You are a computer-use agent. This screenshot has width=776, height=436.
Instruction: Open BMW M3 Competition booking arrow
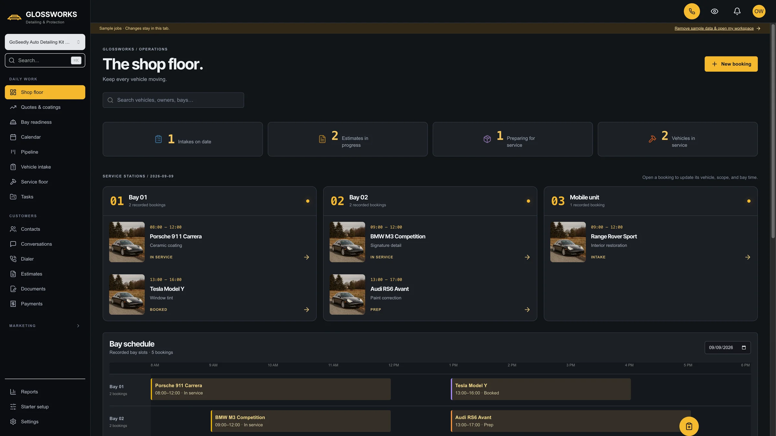coord(527,257)
